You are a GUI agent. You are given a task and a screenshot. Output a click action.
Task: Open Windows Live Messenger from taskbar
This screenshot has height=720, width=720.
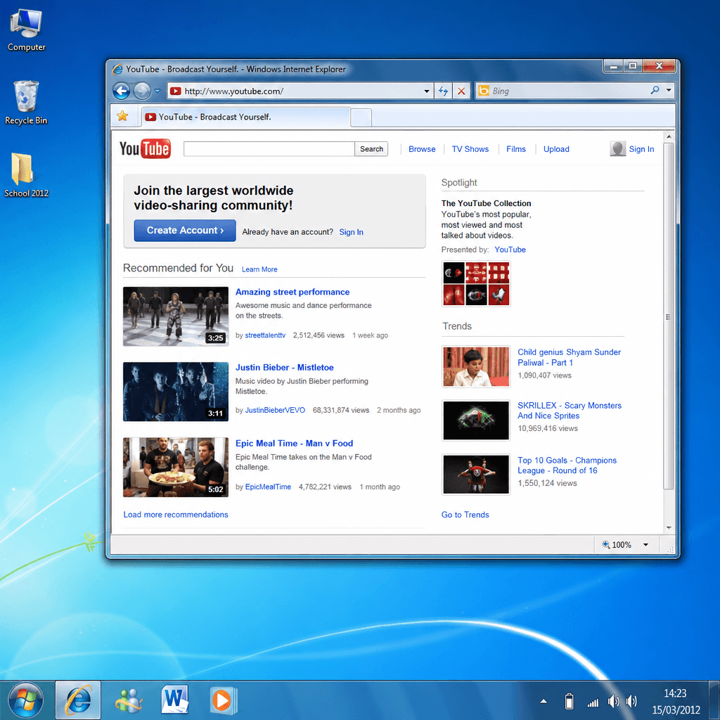pyautogui.click(x=129, y=701)
